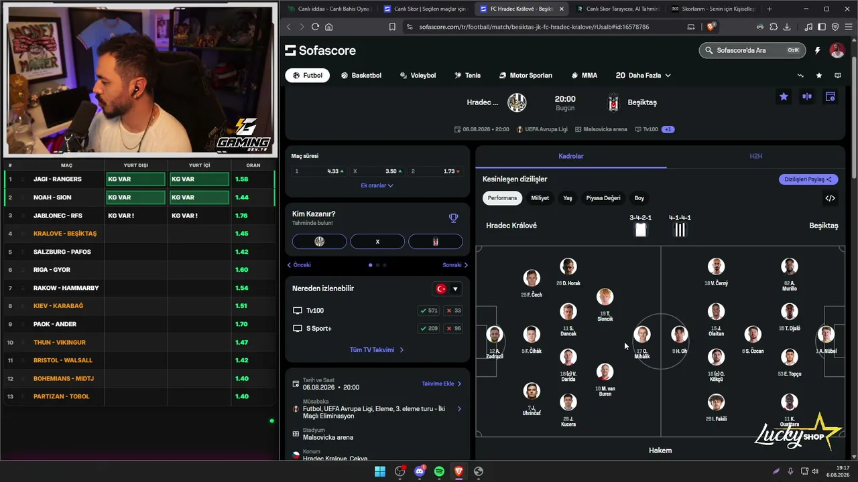Open Spotify from the taskbar
The width and height of the screenshot is (858, 482).
pos(439,471)
